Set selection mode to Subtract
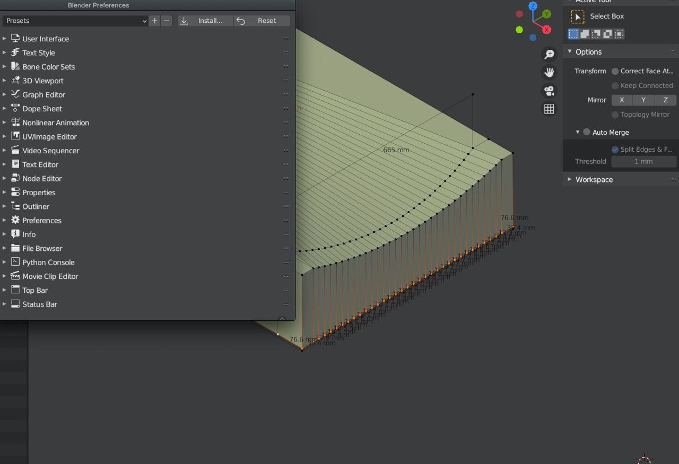679x464 pixels. [596, 34]
